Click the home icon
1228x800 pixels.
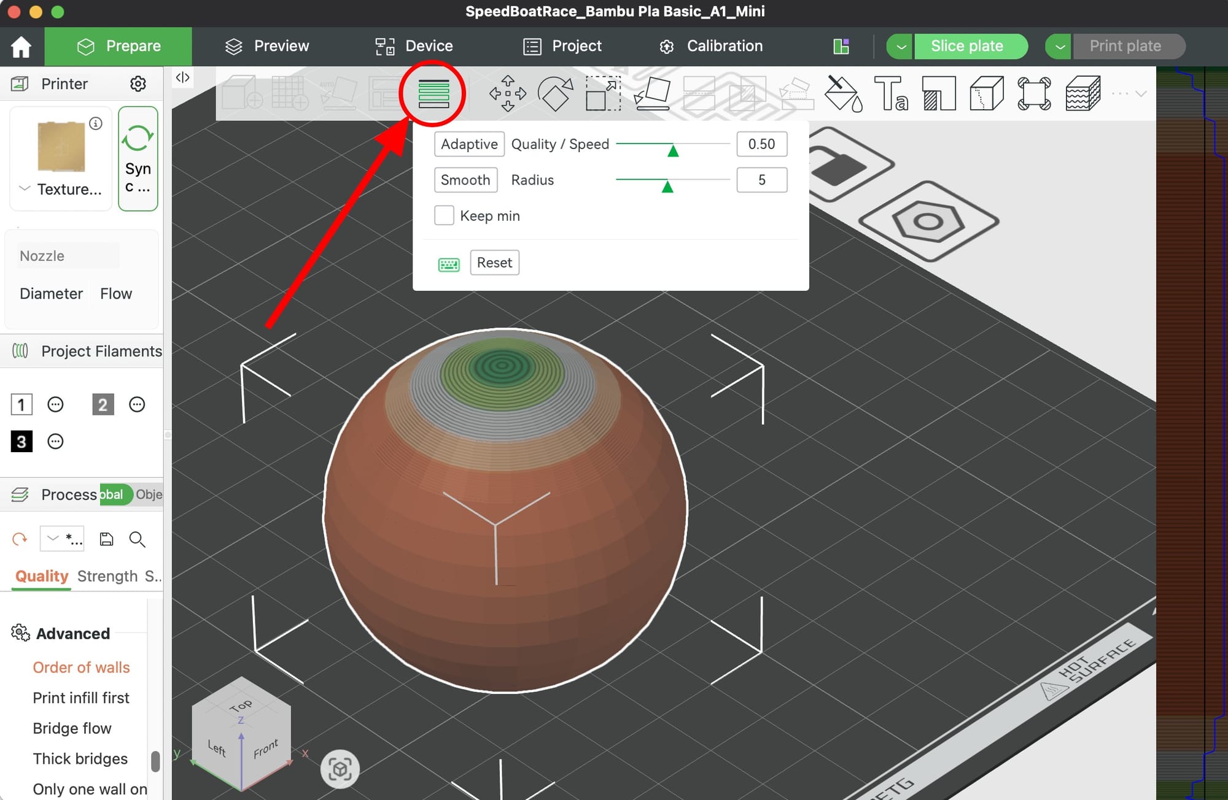click(21, 47)
